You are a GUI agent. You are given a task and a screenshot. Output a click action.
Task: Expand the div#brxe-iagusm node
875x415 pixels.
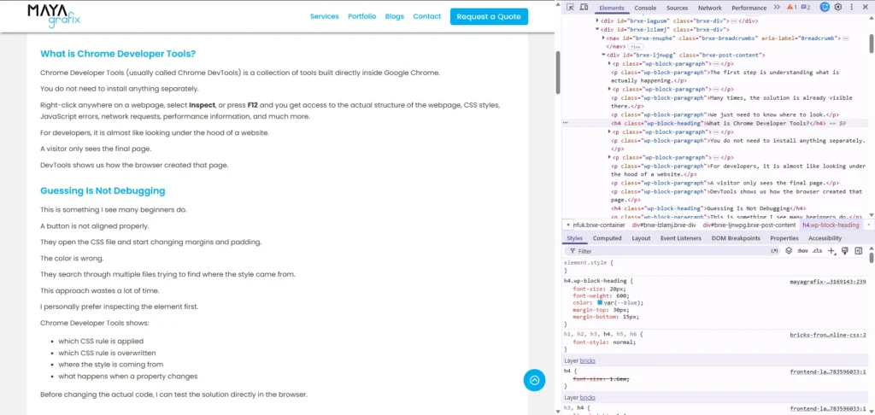tap(597, 20)
